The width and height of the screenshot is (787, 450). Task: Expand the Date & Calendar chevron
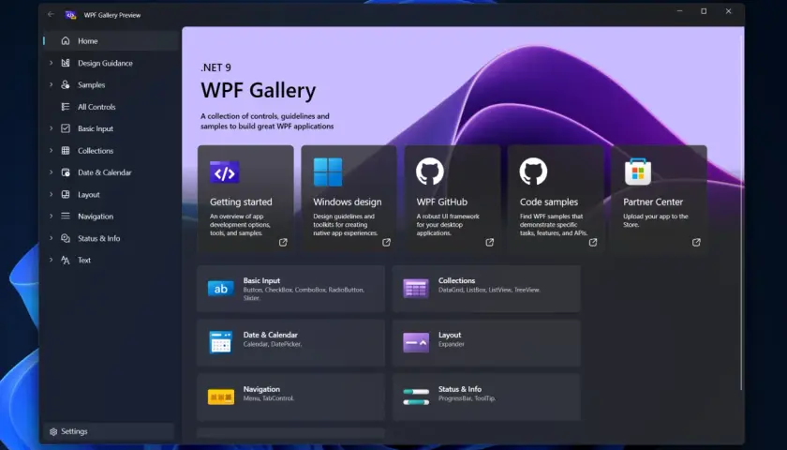coord(51,172)
